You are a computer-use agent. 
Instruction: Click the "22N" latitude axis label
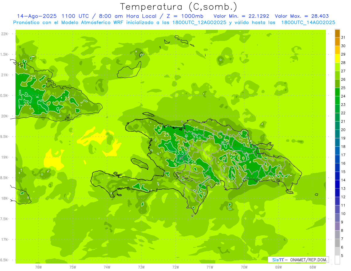point(4,34)
